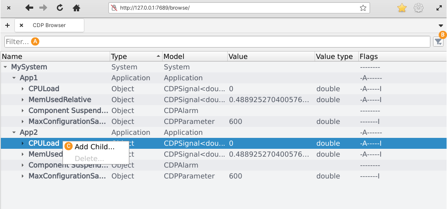
Task: Bookmark page using address bar star
Action: pos(363,8)
